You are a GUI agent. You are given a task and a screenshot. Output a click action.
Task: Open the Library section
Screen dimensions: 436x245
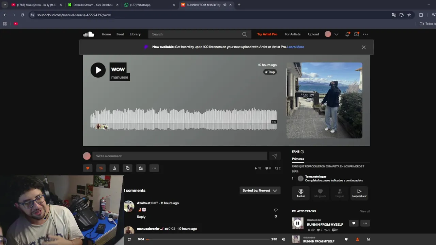pyautogui.click(x=135, y=34)
